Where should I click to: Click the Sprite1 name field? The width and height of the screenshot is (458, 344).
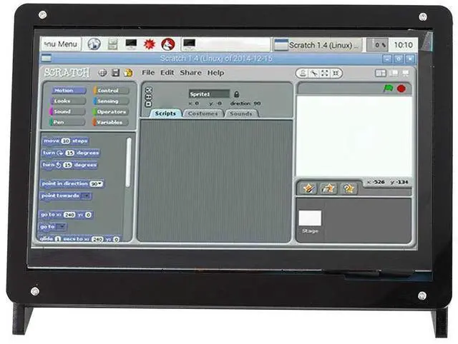[209, 94]
